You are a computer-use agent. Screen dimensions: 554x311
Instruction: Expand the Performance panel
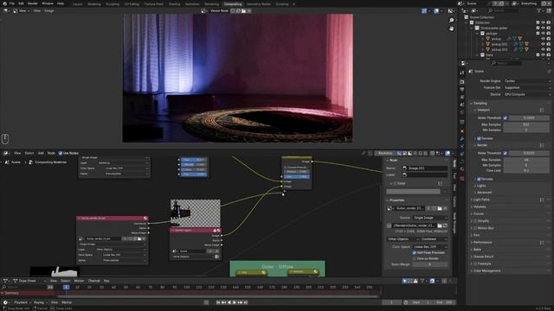[482, 242]
